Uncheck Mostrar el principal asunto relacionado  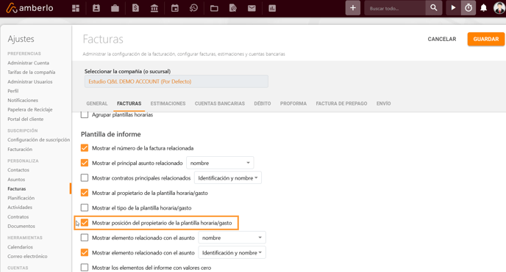pyautogui.click(x=85, y=163)
